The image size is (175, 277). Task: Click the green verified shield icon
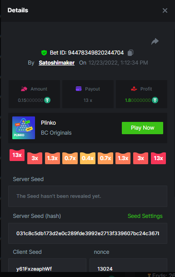[44, 53]
